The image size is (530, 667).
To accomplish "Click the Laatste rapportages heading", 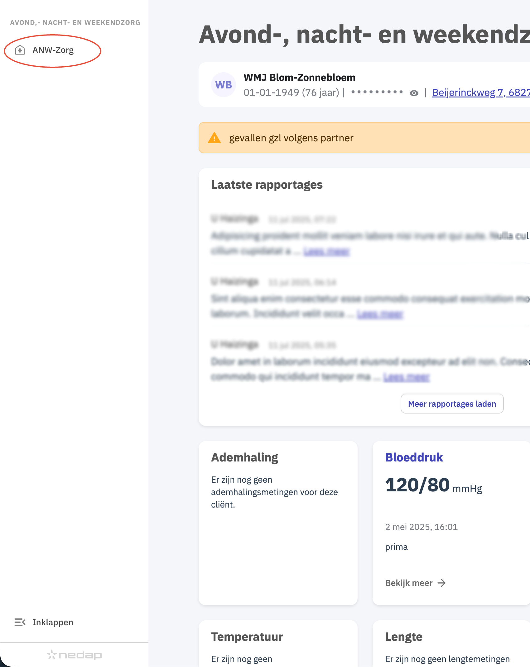I will click(x=267, y=185).
